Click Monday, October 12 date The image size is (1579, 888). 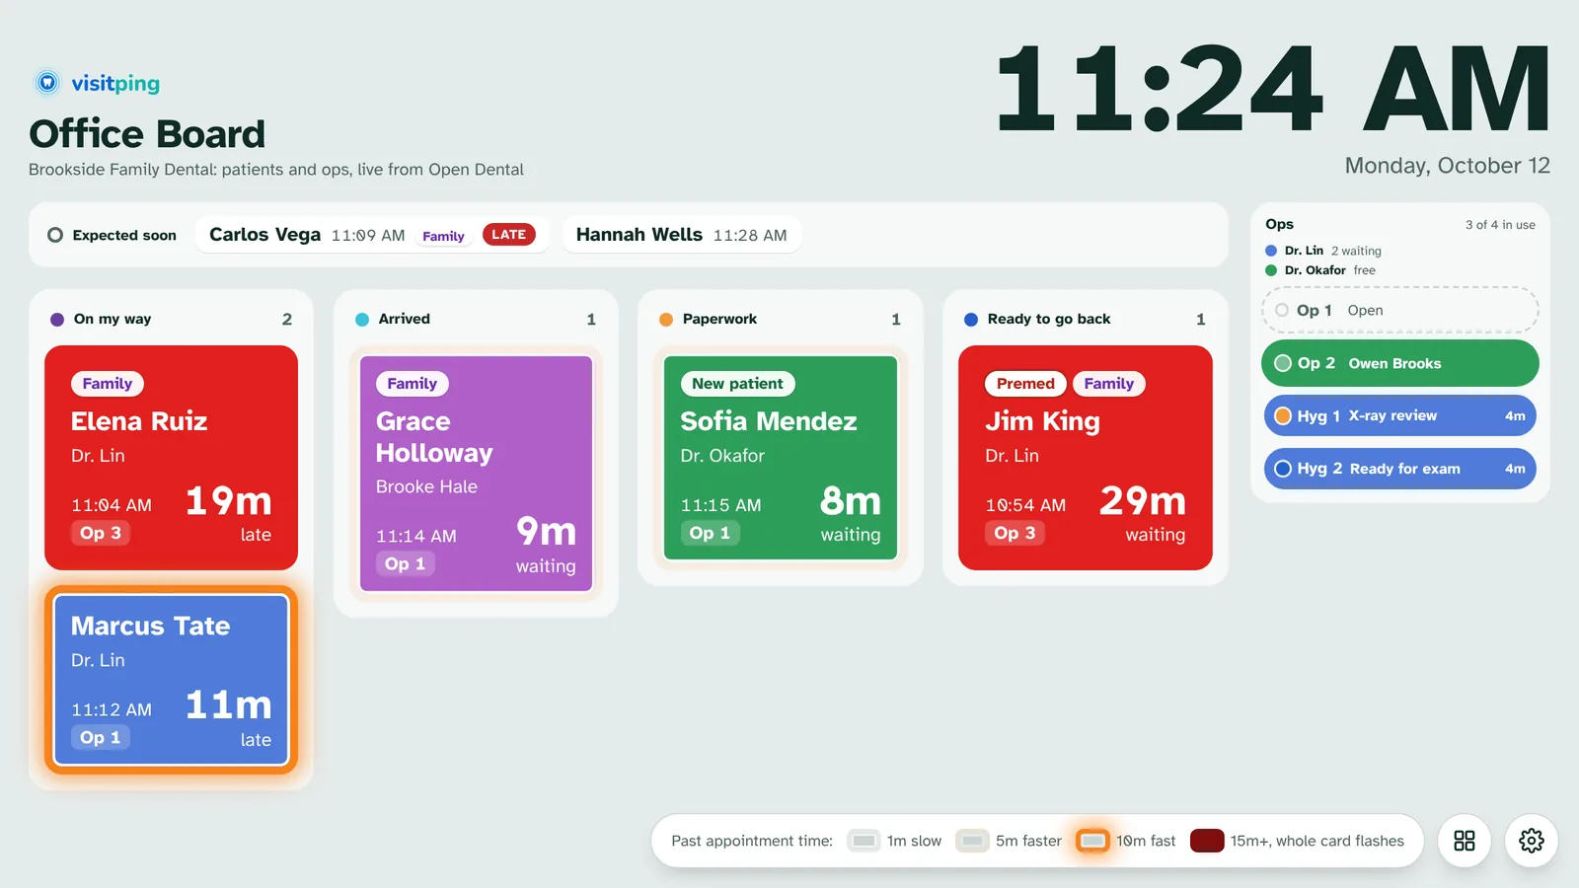pyautogui.click(x=1448, y=166)
